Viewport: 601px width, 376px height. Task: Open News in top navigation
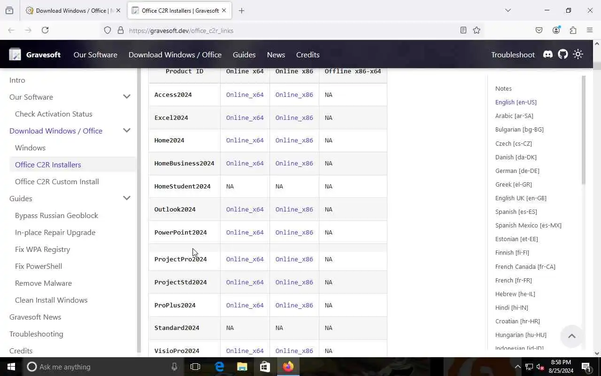pos(276,55)
